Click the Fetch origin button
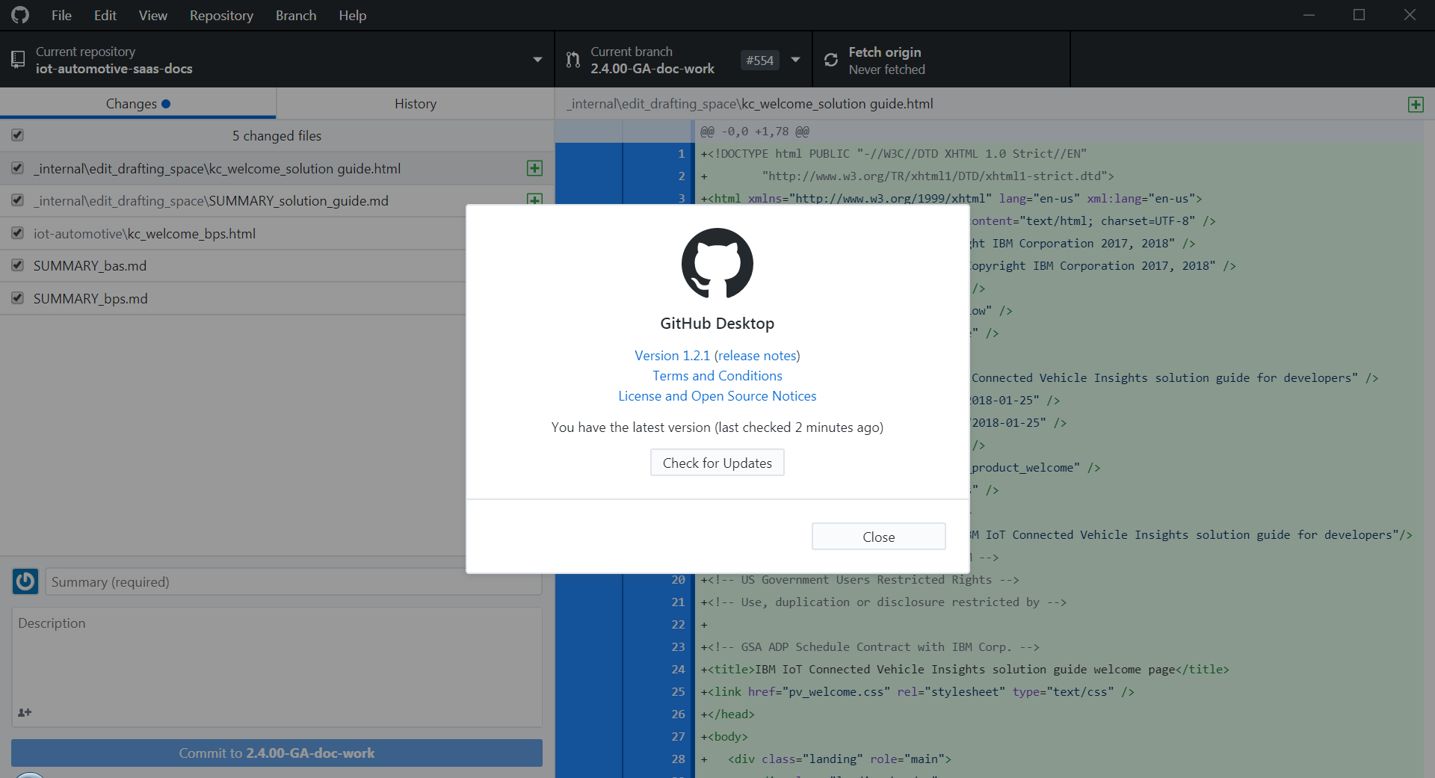 pos(941,60)
